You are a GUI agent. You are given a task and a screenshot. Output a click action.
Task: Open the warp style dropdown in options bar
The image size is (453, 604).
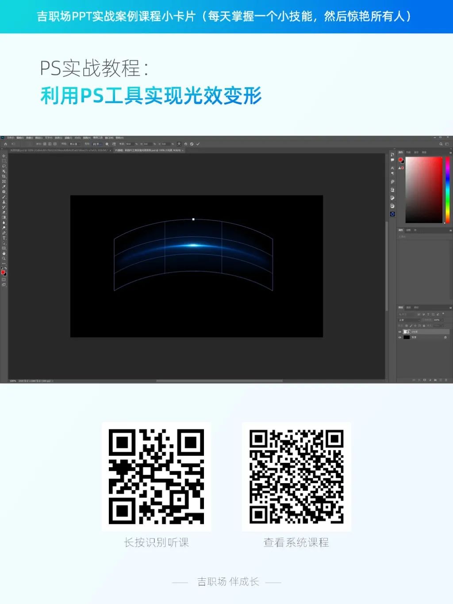97,144
